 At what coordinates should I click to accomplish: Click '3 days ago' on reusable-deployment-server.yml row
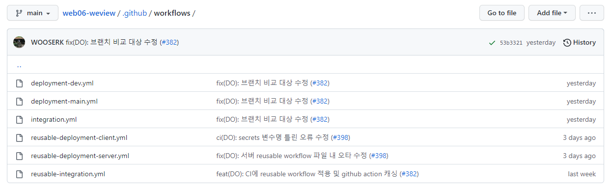pos(579,156)
